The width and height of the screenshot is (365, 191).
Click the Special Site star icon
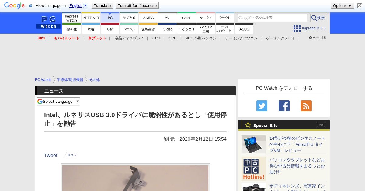pos(248,125)
